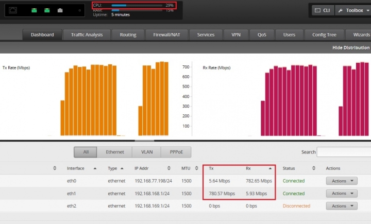Open the QoS tab
Screen dimensions: 371x224
point(262,35)
